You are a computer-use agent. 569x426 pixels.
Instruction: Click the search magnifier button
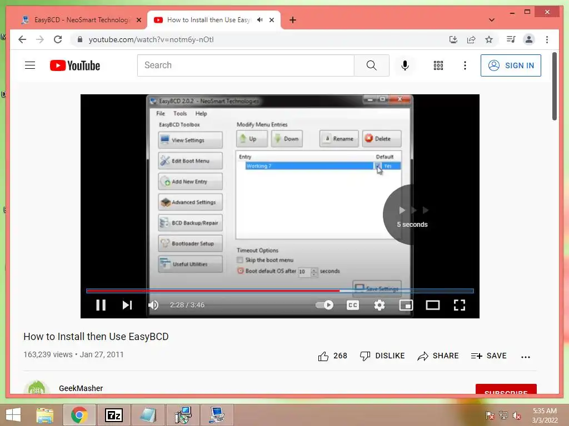click(x=372, y=65)
